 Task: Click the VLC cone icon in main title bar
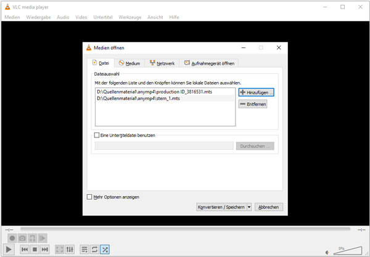pos(7,7)
